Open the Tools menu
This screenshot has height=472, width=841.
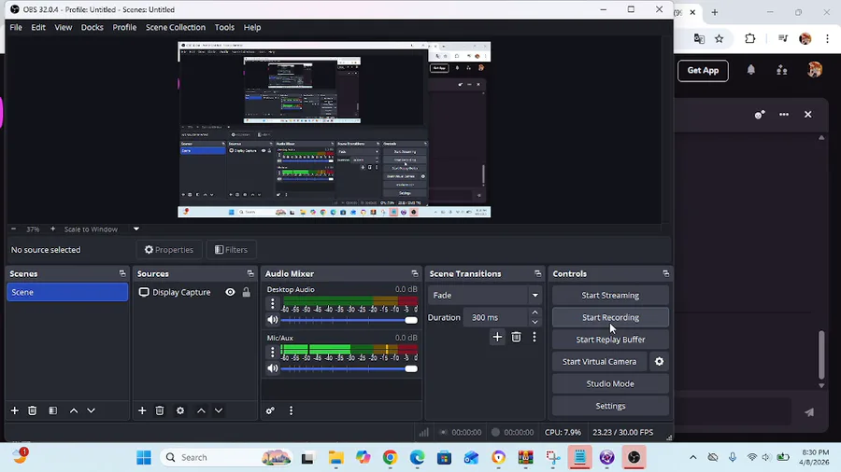click(x=224, y=27)
